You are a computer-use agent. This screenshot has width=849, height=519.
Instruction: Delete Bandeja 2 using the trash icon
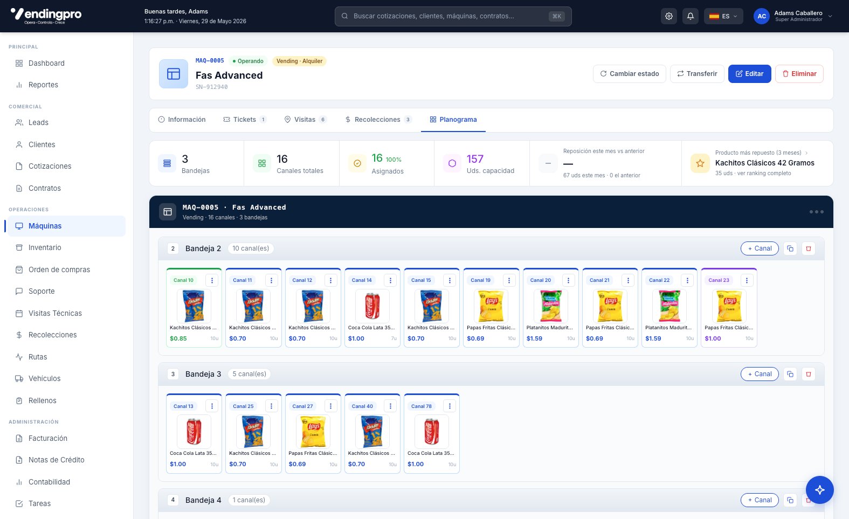pyautogui.click(x=808, y=248)
